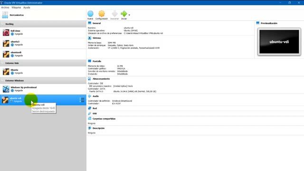
Task: Open Configuración with the gear icon
Action: point(101,14)
